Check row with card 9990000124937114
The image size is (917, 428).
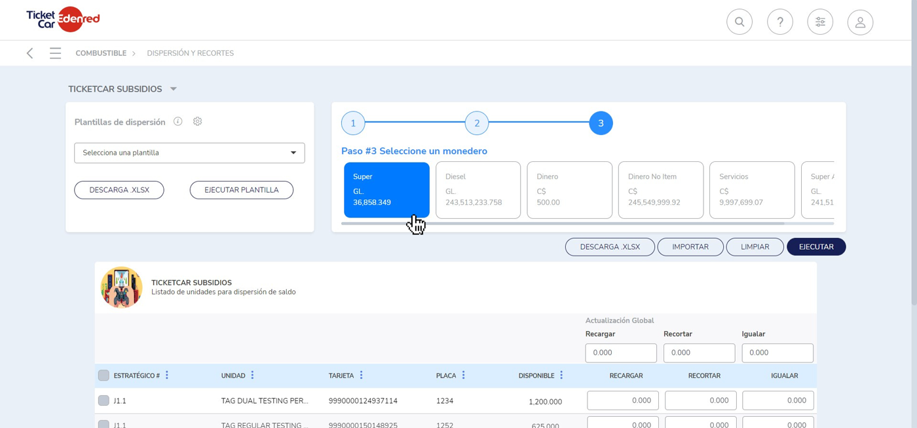103,400
